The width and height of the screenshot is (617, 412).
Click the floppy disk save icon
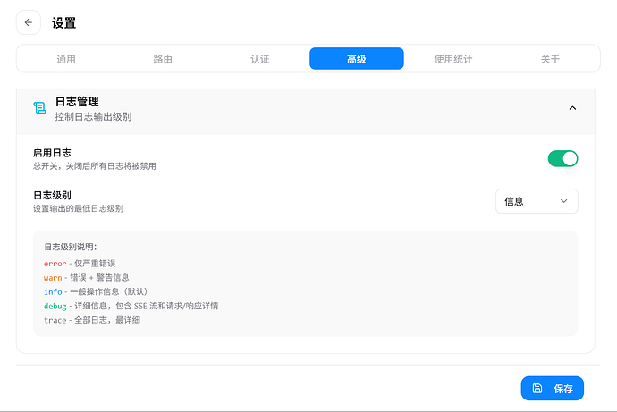tap(537, 389)
